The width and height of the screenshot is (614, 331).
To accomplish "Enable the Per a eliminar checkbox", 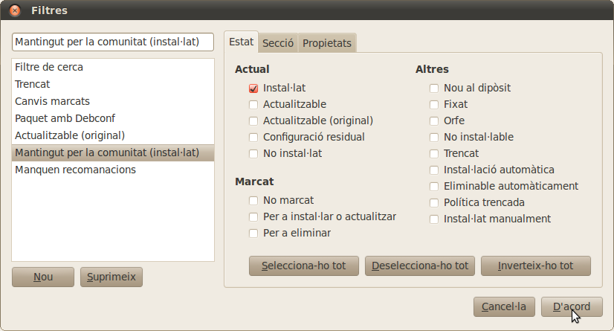I will click(254, 234).
